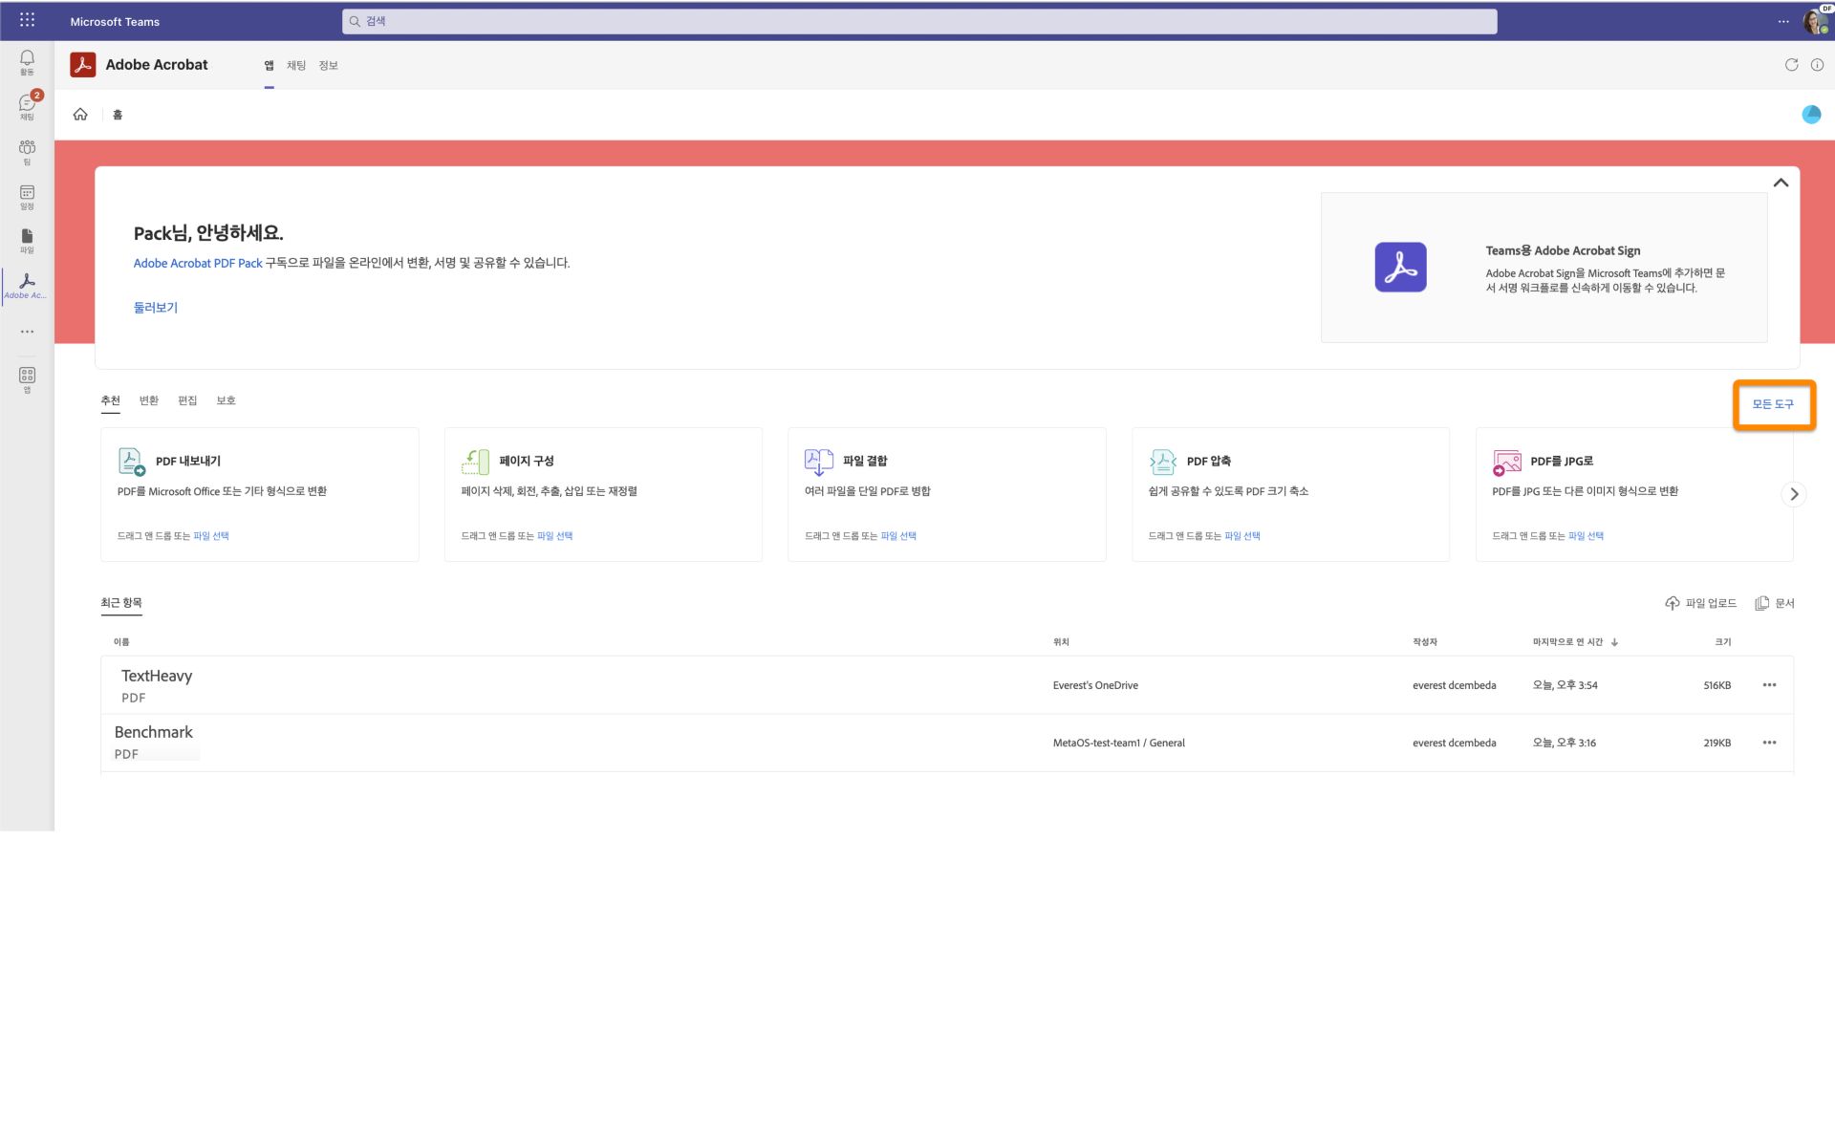This screenshot has width=1835, height=1143.
Task: Click the PDF 내보내기 tool icon
Action: click(131, 462)
